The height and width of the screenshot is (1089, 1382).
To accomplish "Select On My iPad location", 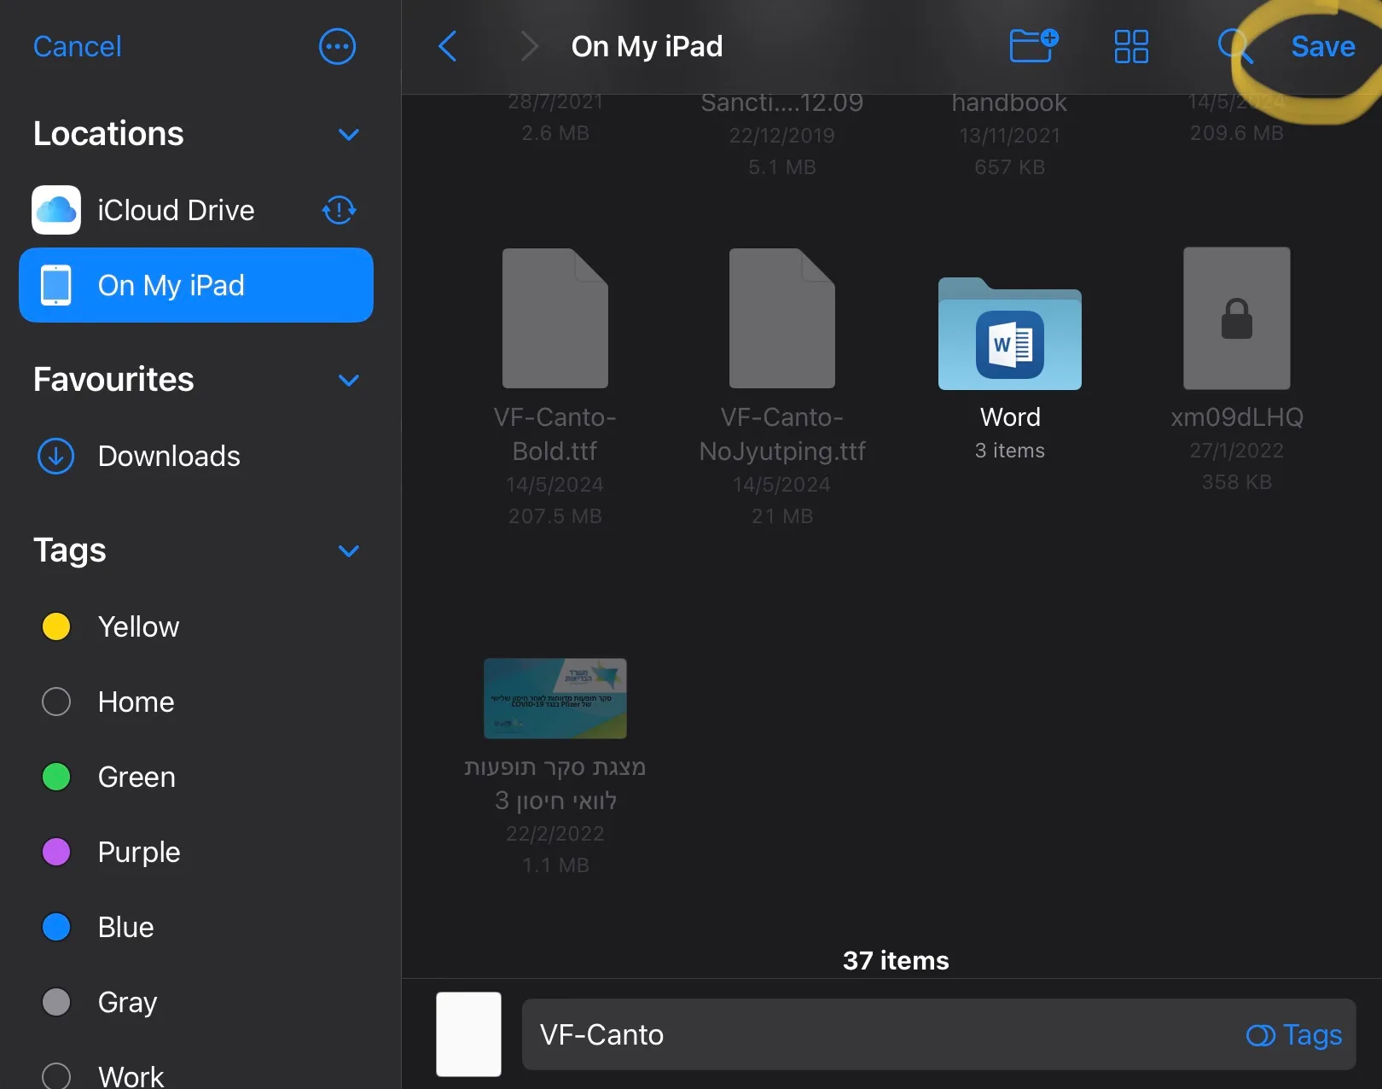I will (196, 285).
